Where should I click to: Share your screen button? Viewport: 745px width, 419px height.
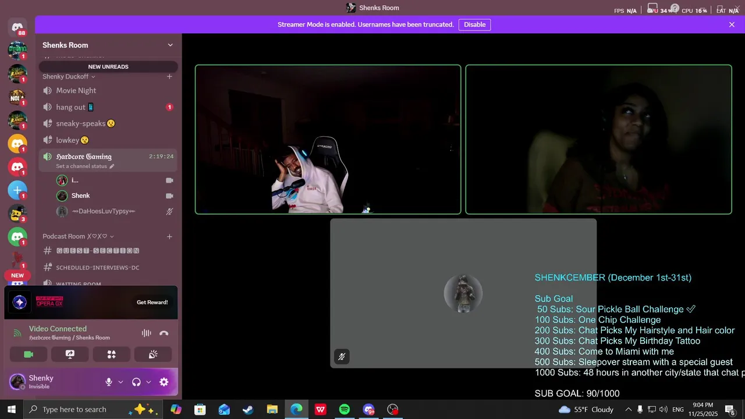70,354
